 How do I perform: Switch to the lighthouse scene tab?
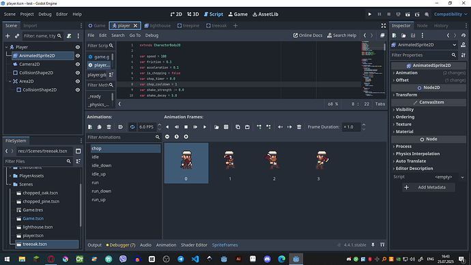(x=158, y=25)
